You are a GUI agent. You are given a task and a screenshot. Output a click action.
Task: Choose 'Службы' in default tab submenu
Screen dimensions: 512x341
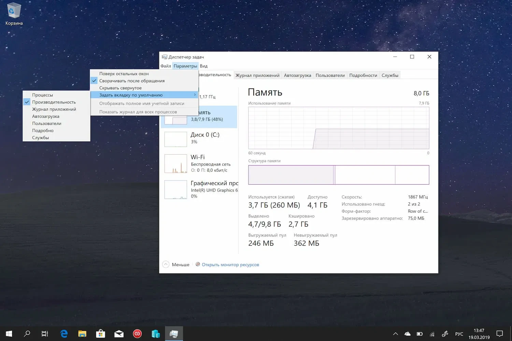[x=40, y=138]
